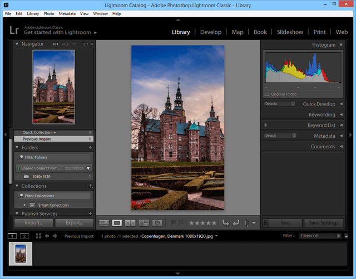Expand the Smart Collections set
This screenshot has width=356, height=279.
pyautogui.click(x=24, y=205)
